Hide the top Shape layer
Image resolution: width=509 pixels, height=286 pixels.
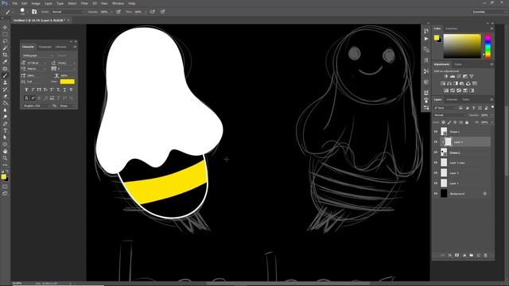[x=436, y=132]
